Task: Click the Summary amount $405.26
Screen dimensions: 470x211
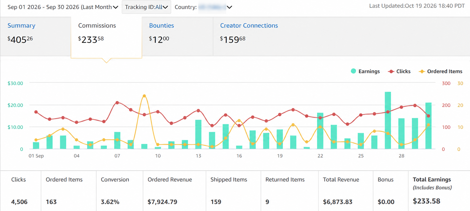Action: click(x=20, y=39)
